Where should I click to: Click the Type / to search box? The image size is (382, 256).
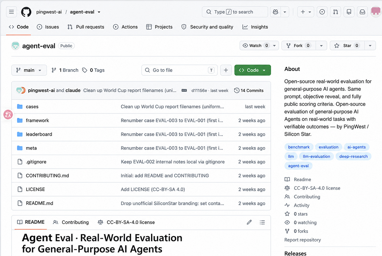coord(235,12)
